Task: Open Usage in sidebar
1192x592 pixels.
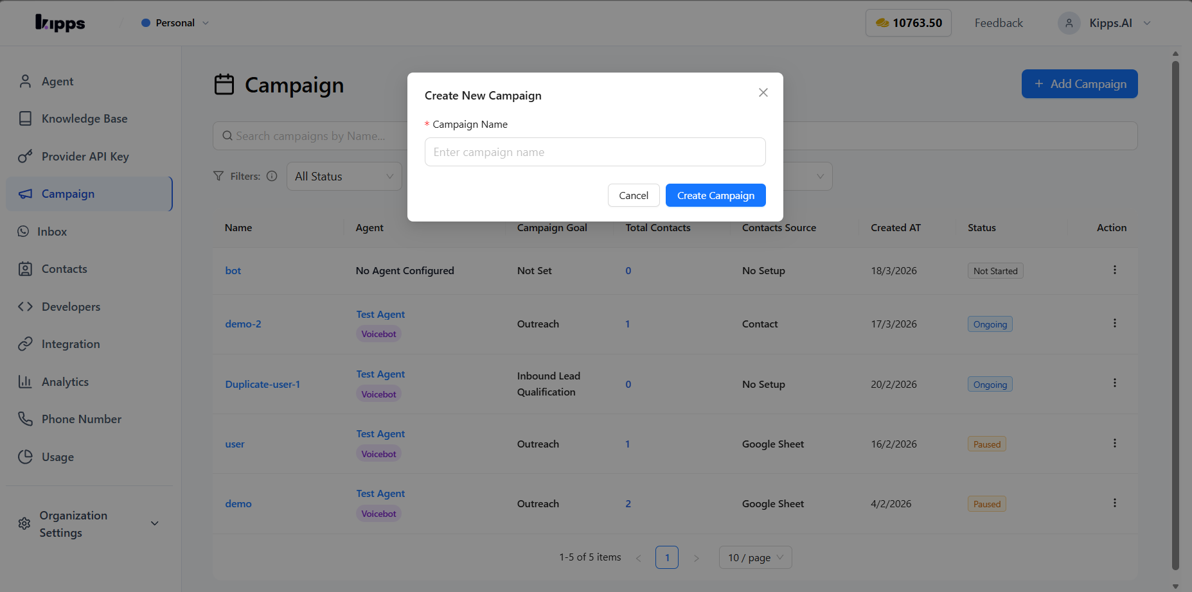Action: click(89, 457)
